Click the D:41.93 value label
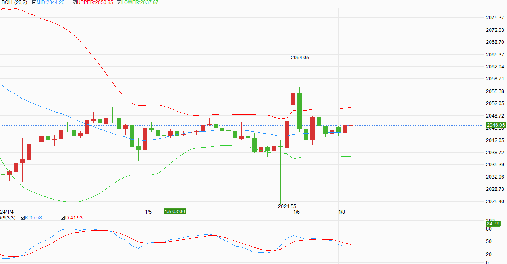Viewport: 507px width, 264px height. [74, 218]
